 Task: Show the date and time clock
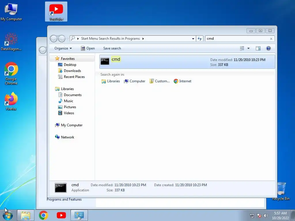280,216
